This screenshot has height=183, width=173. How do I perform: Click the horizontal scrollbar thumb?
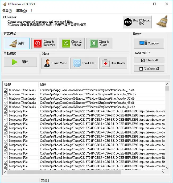[64, 172]
